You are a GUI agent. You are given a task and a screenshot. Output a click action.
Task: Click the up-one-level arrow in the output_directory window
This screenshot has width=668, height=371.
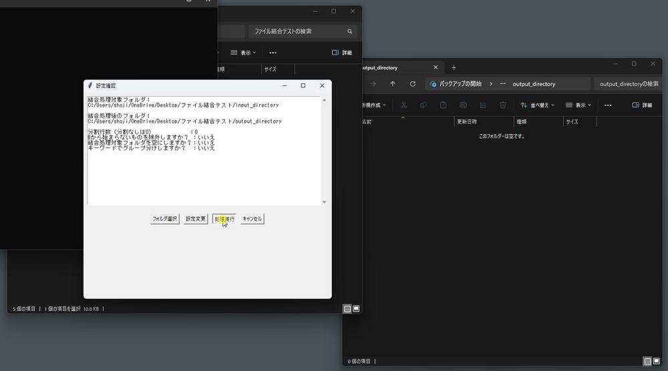click(x=393, y=84)
